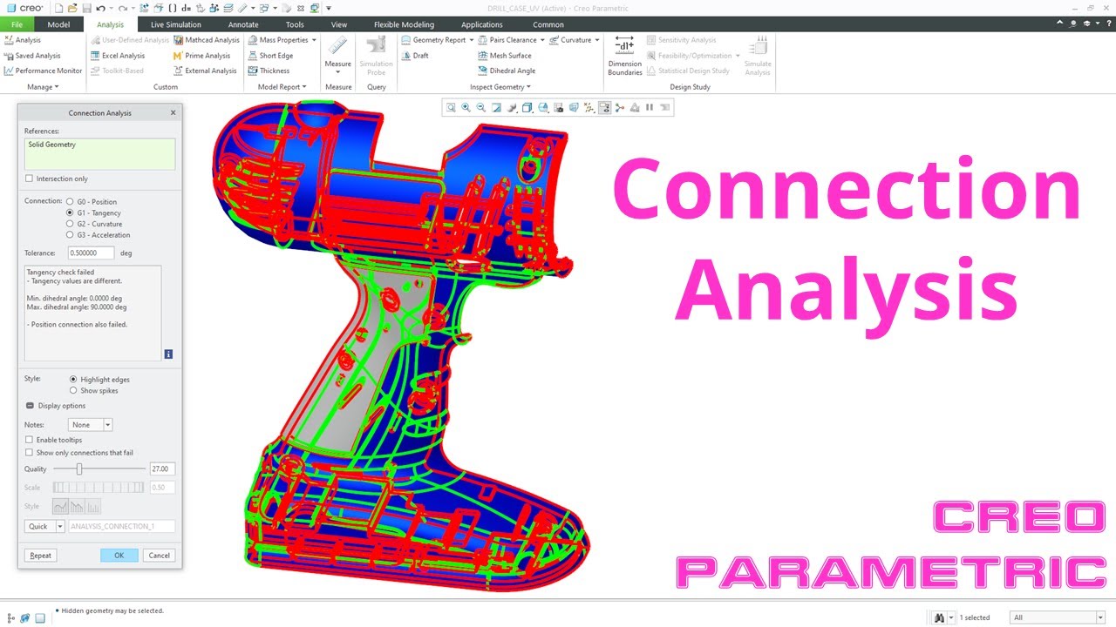1116x627 pixels.
Task: Click the Refit zoom icon
Action: coord(451,108)
